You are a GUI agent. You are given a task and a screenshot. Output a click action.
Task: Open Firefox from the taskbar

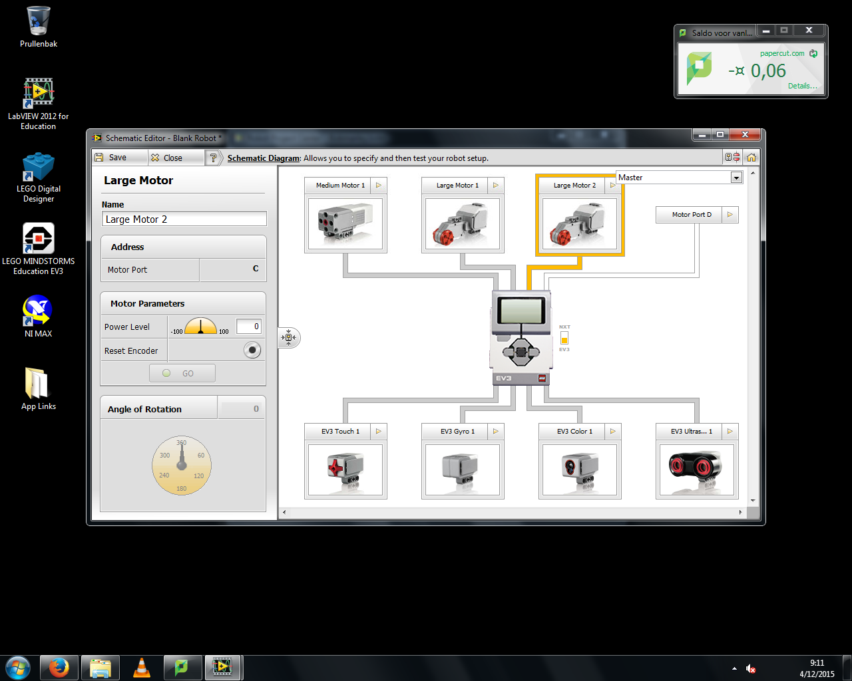coord(59,668)
